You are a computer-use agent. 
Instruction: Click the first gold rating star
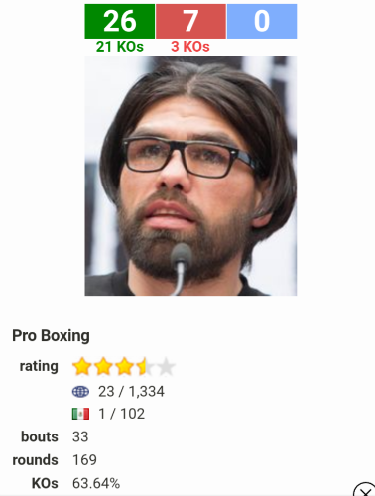[82, 366]
